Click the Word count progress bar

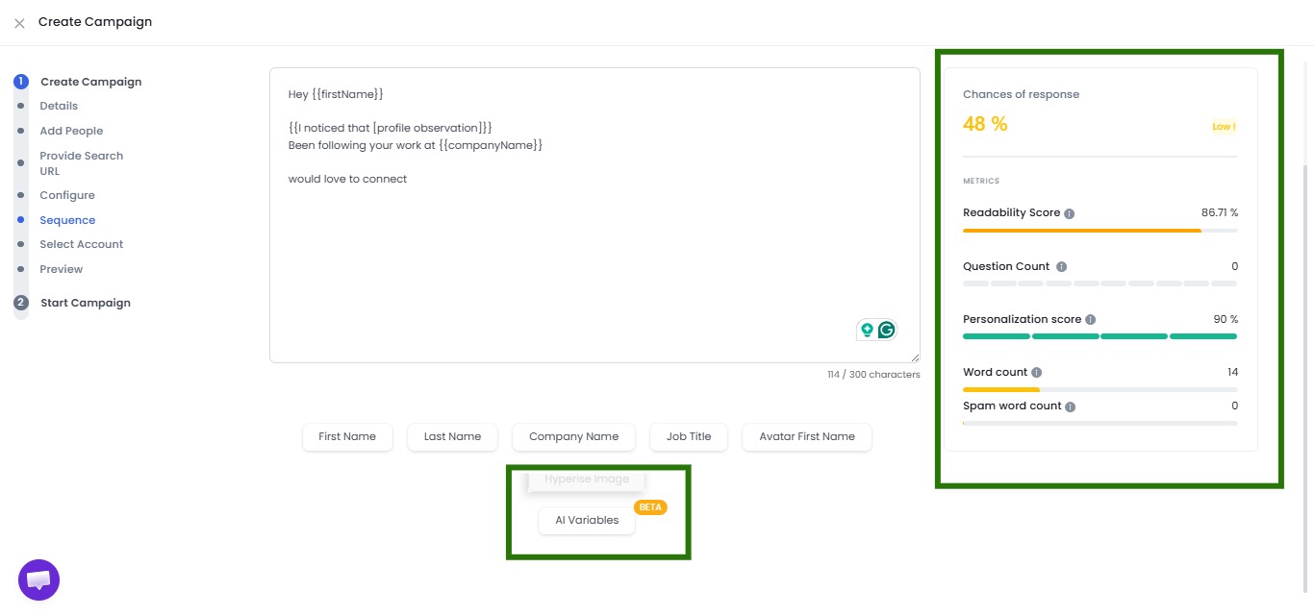click(1100, 389)
